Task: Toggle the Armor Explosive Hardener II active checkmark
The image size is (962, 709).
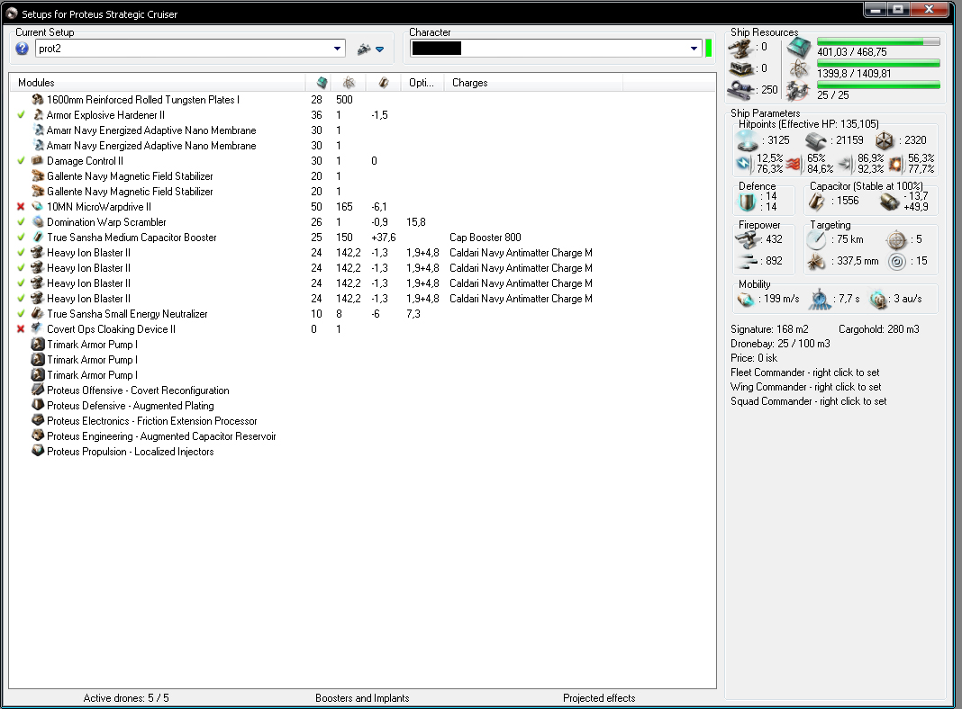Action: pos(21,114)
